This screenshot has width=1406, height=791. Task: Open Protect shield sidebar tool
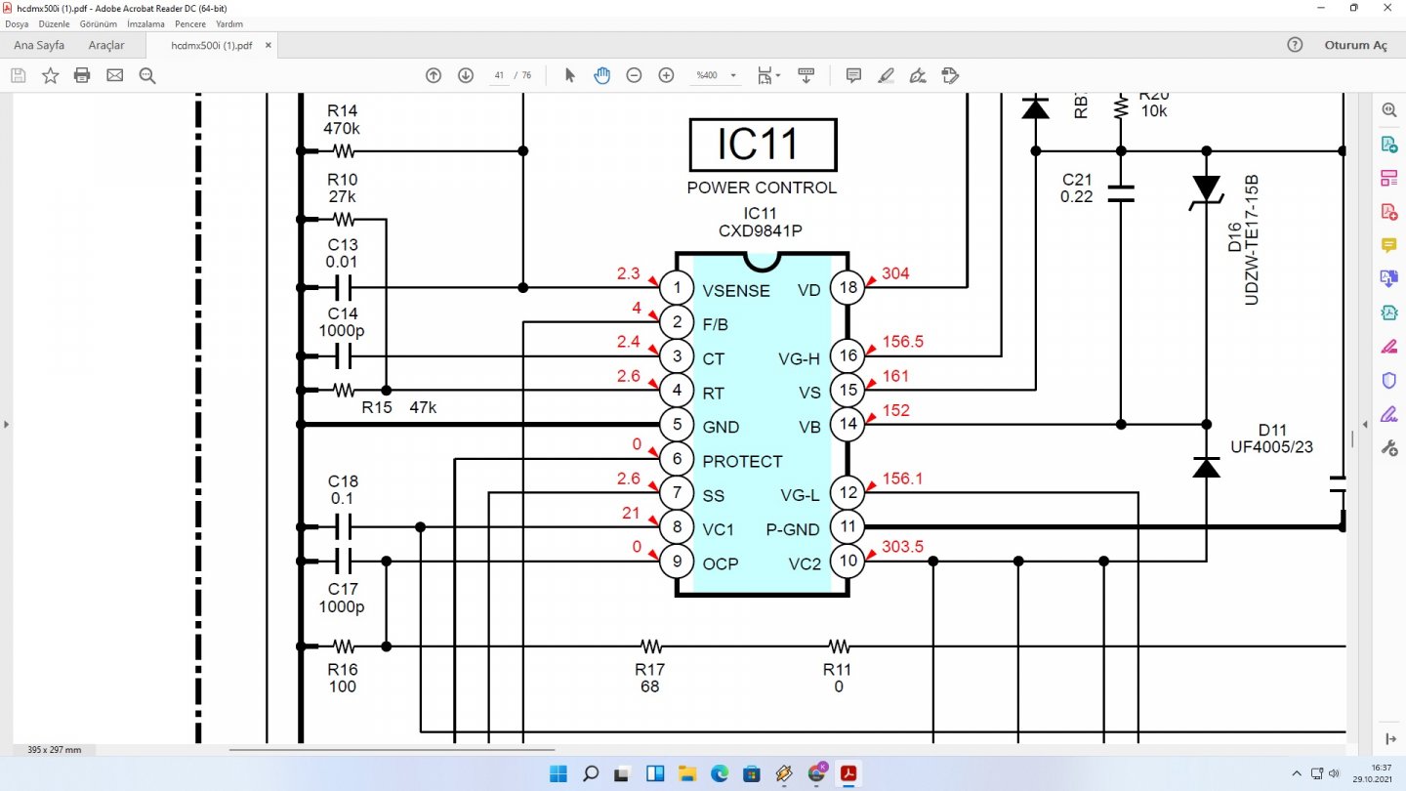click(1388, 380)
